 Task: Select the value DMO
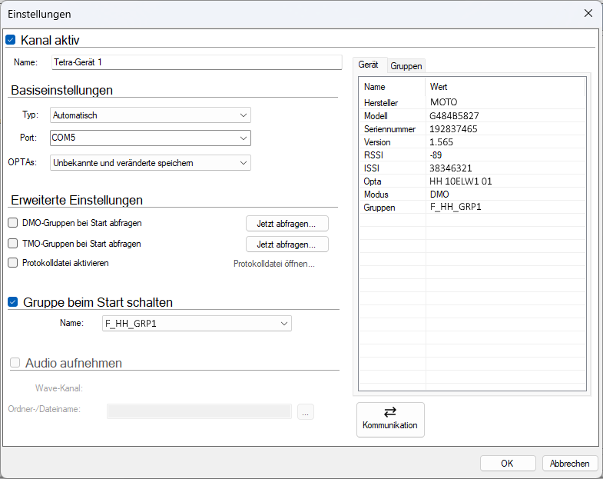click(x=439, y=195)
